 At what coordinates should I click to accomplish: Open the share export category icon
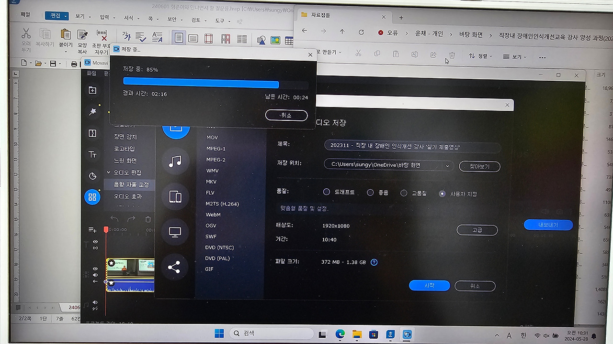176,268
